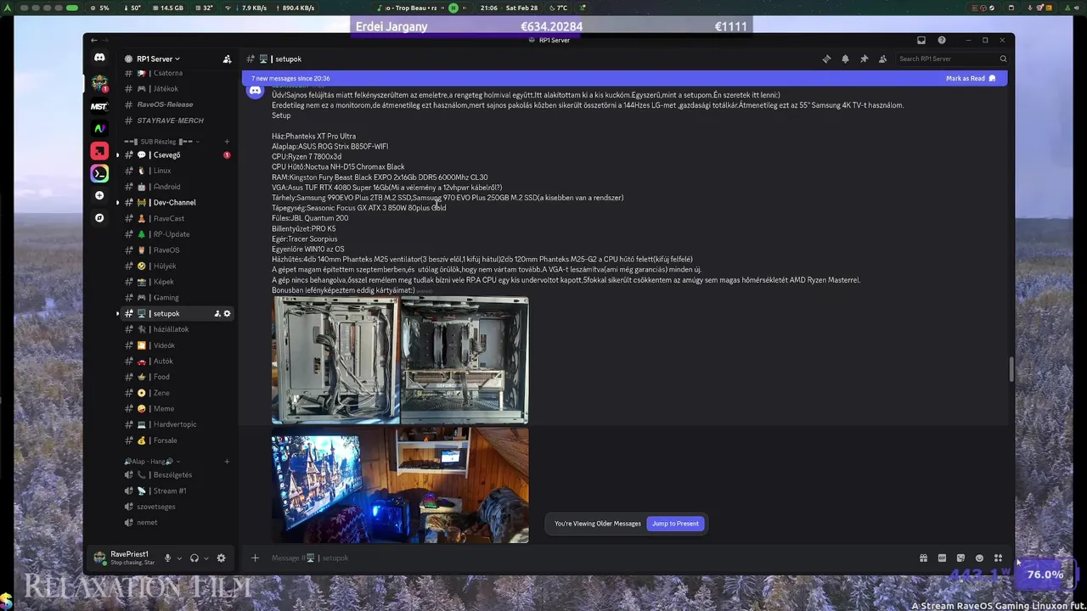Open the Gaming channel
Screen dimensions: 1087x611
(177, 298)
